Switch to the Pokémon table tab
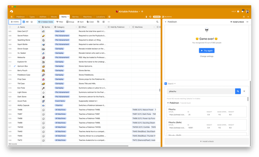 (x=21, y=17)
